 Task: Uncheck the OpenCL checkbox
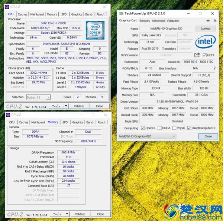143,128
